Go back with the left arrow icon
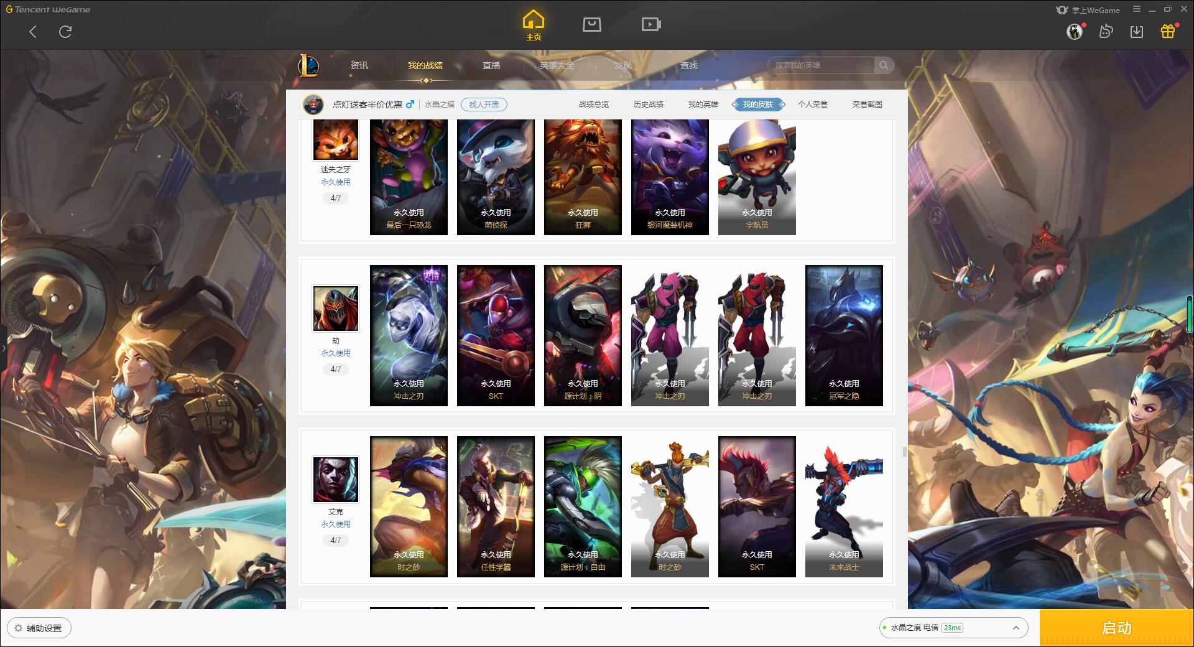 click(33, 31)
